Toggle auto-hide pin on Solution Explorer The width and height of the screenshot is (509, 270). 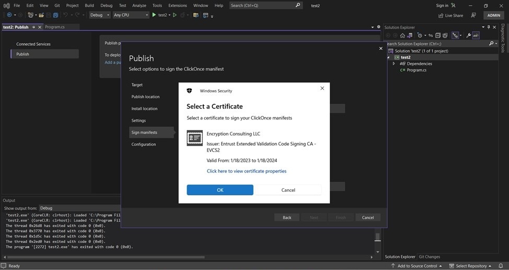(x=489, y=27)
